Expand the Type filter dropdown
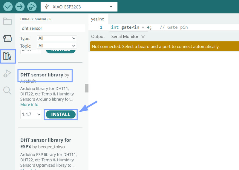Viewport: 239px width, 170px height. click(x=57, y=38)
